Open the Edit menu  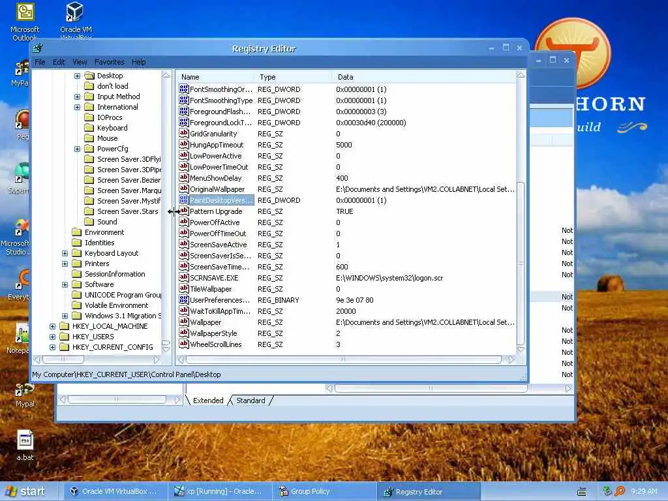59,62
